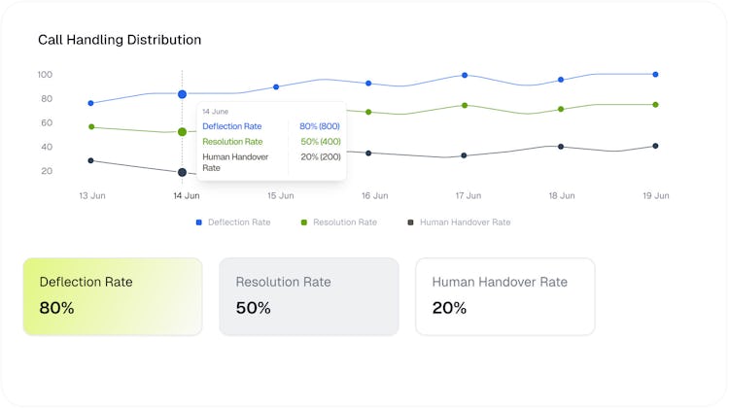The image size is (729, 409).
Task: Toggle Resolution Rate legend green square
Action: pyautogui.click(x=304, y=222)
